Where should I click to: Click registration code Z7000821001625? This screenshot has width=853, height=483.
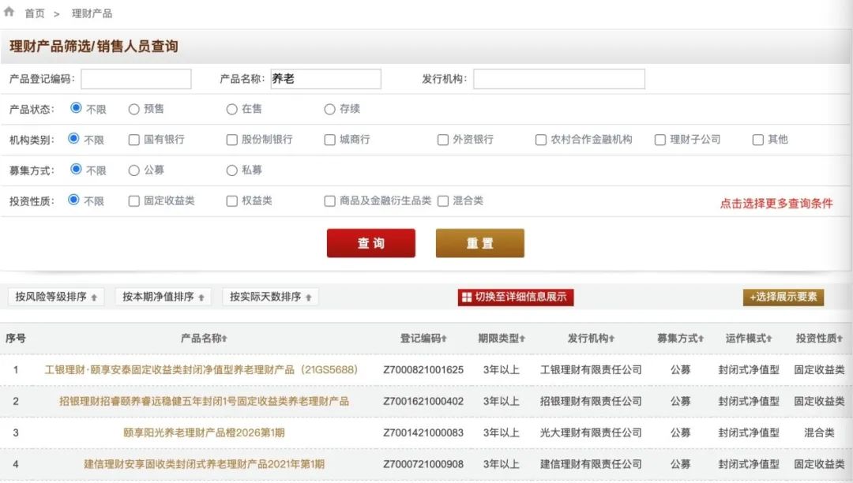point(423,370)
